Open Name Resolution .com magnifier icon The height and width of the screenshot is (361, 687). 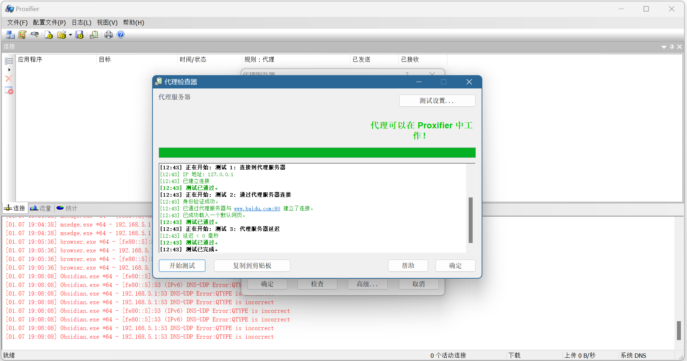pyautogui.click(x=35, y=35)
